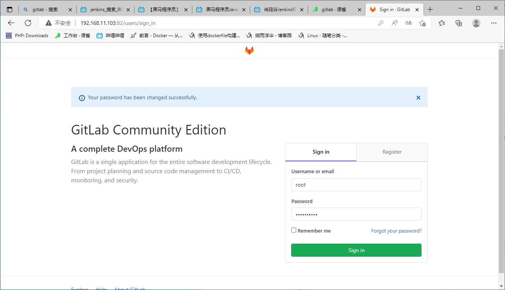Add page to favorites star icon
The image size is (505, 290).
coord(422,23)
